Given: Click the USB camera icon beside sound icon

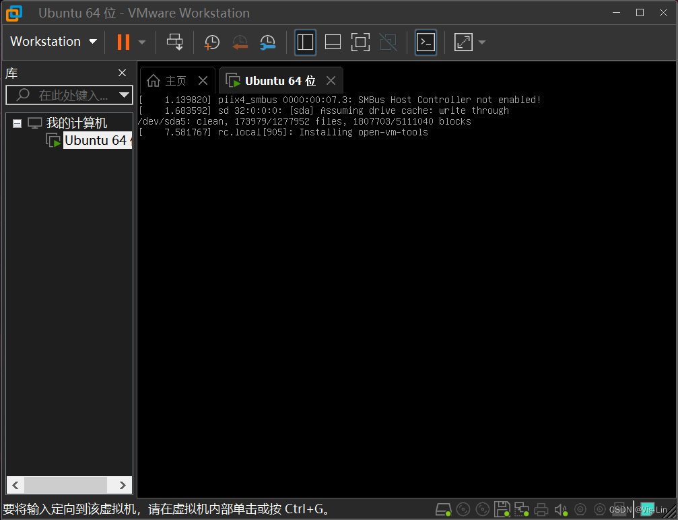Looking at the screenshot, I should tap(580, 510).
